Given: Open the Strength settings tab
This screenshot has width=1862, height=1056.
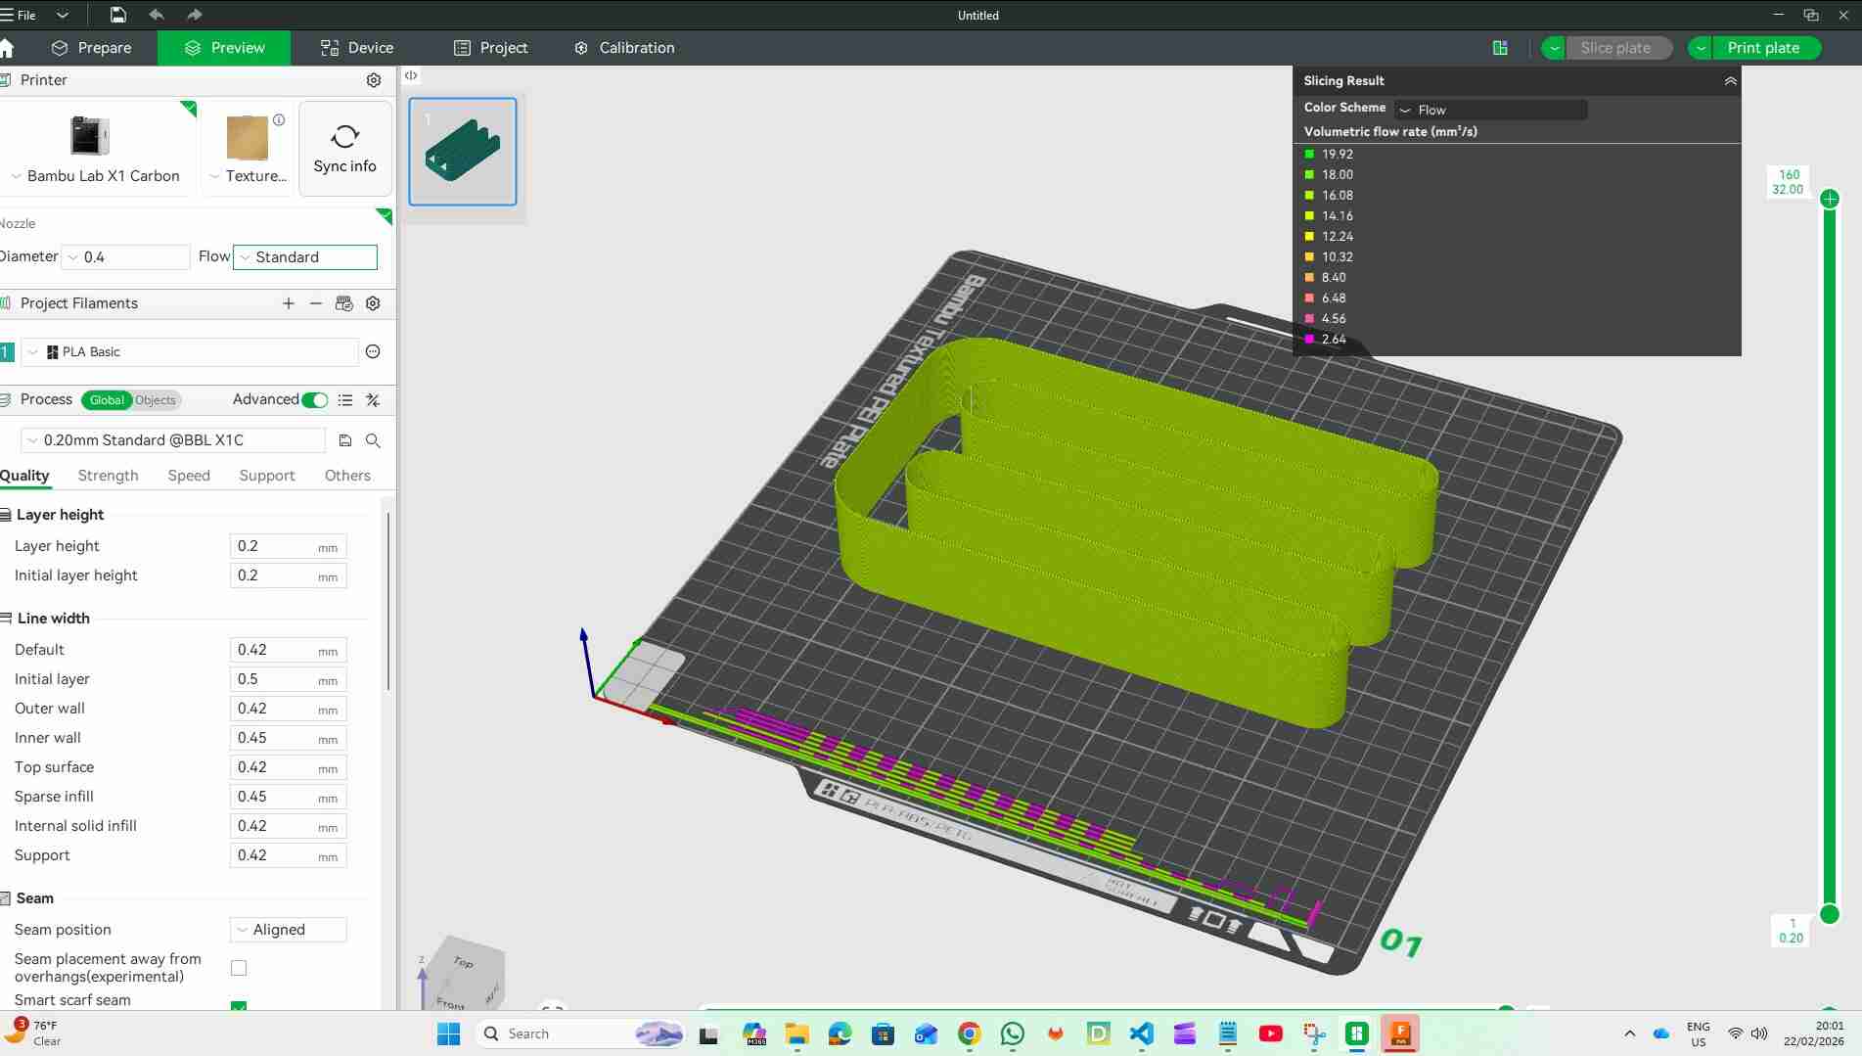Looking at the screenshot, I should click(108, 476).
